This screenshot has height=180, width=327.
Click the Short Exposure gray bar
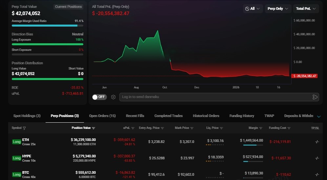[48, 54]
